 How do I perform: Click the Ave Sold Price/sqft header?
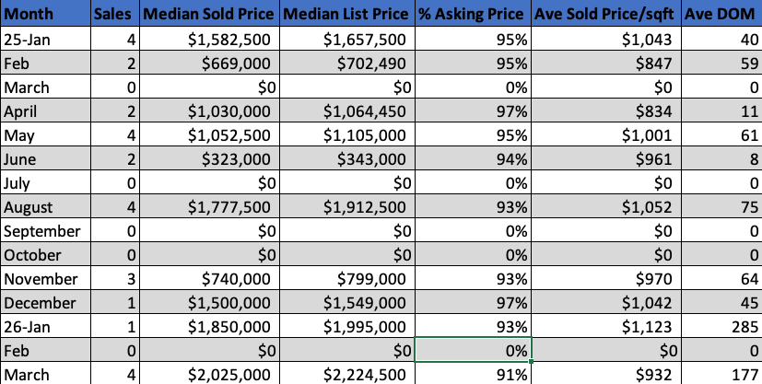click(x=608, y=15)
